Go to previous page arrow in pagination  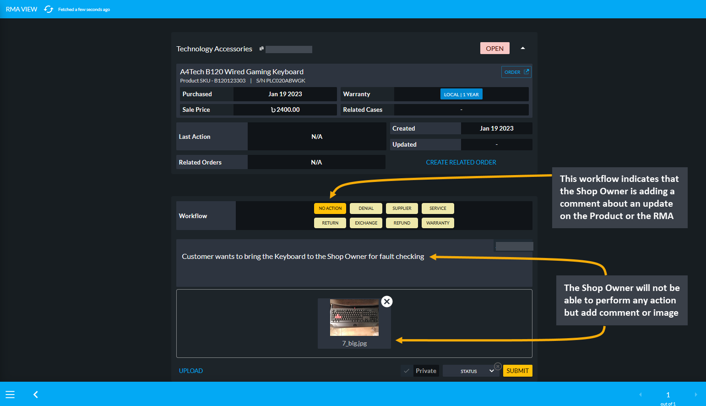pos(640,395)
